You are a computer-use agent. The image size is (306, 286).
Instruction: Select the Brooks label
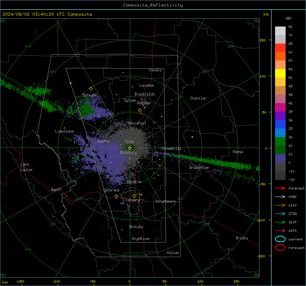(x=242, y=238)
